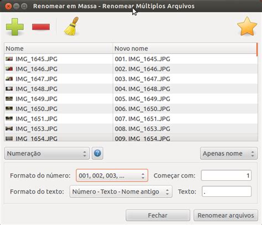262x225 pixels.
Task: Click the Renomear arquivos button
Action: point(226,215)
